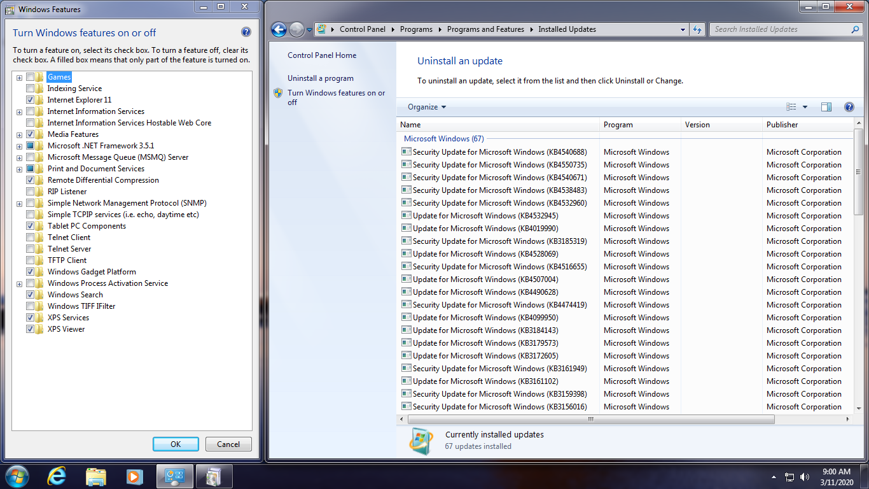Screen dimensions: 869x489
Task: Click Turn Windows features on or off link
Action: 337,97
